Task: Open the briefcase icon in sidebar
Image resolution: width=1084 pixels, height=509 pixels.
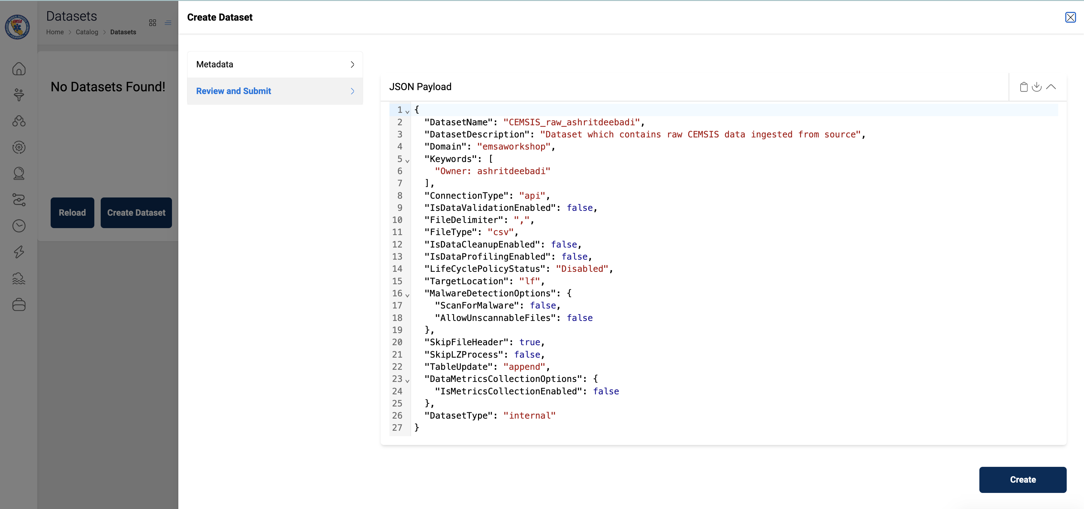Action: [x=19, y=304]
